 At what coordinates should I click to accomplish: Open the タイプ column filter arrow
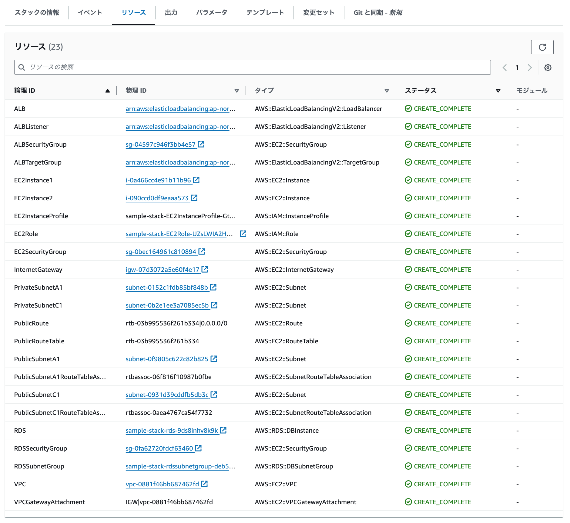[x=387, y=90]
